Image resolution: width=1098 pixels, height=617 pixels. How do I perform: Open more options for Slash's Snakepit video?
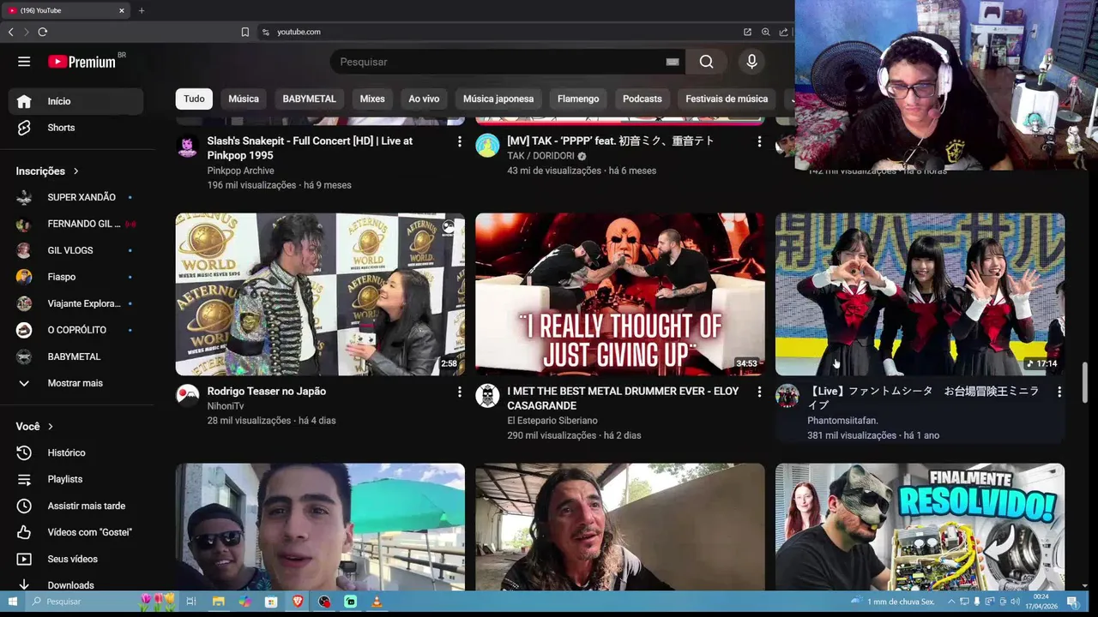click(x=459, y=141)
